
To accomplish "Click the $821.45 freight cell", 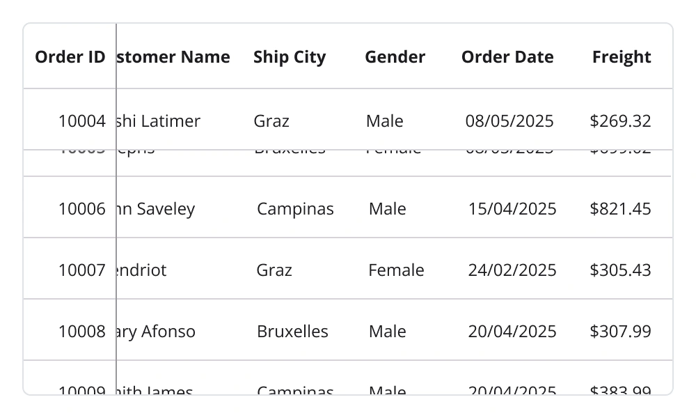I will 620,209.
